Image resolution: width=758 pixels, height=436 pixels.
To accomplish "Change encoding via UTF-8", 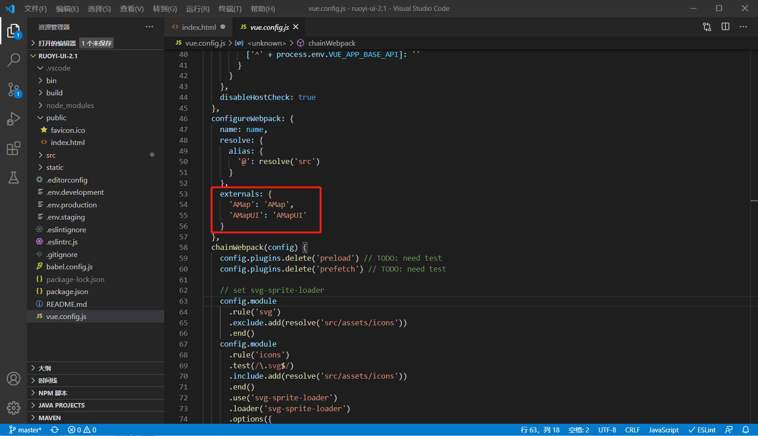I will [x=607, y=430].
